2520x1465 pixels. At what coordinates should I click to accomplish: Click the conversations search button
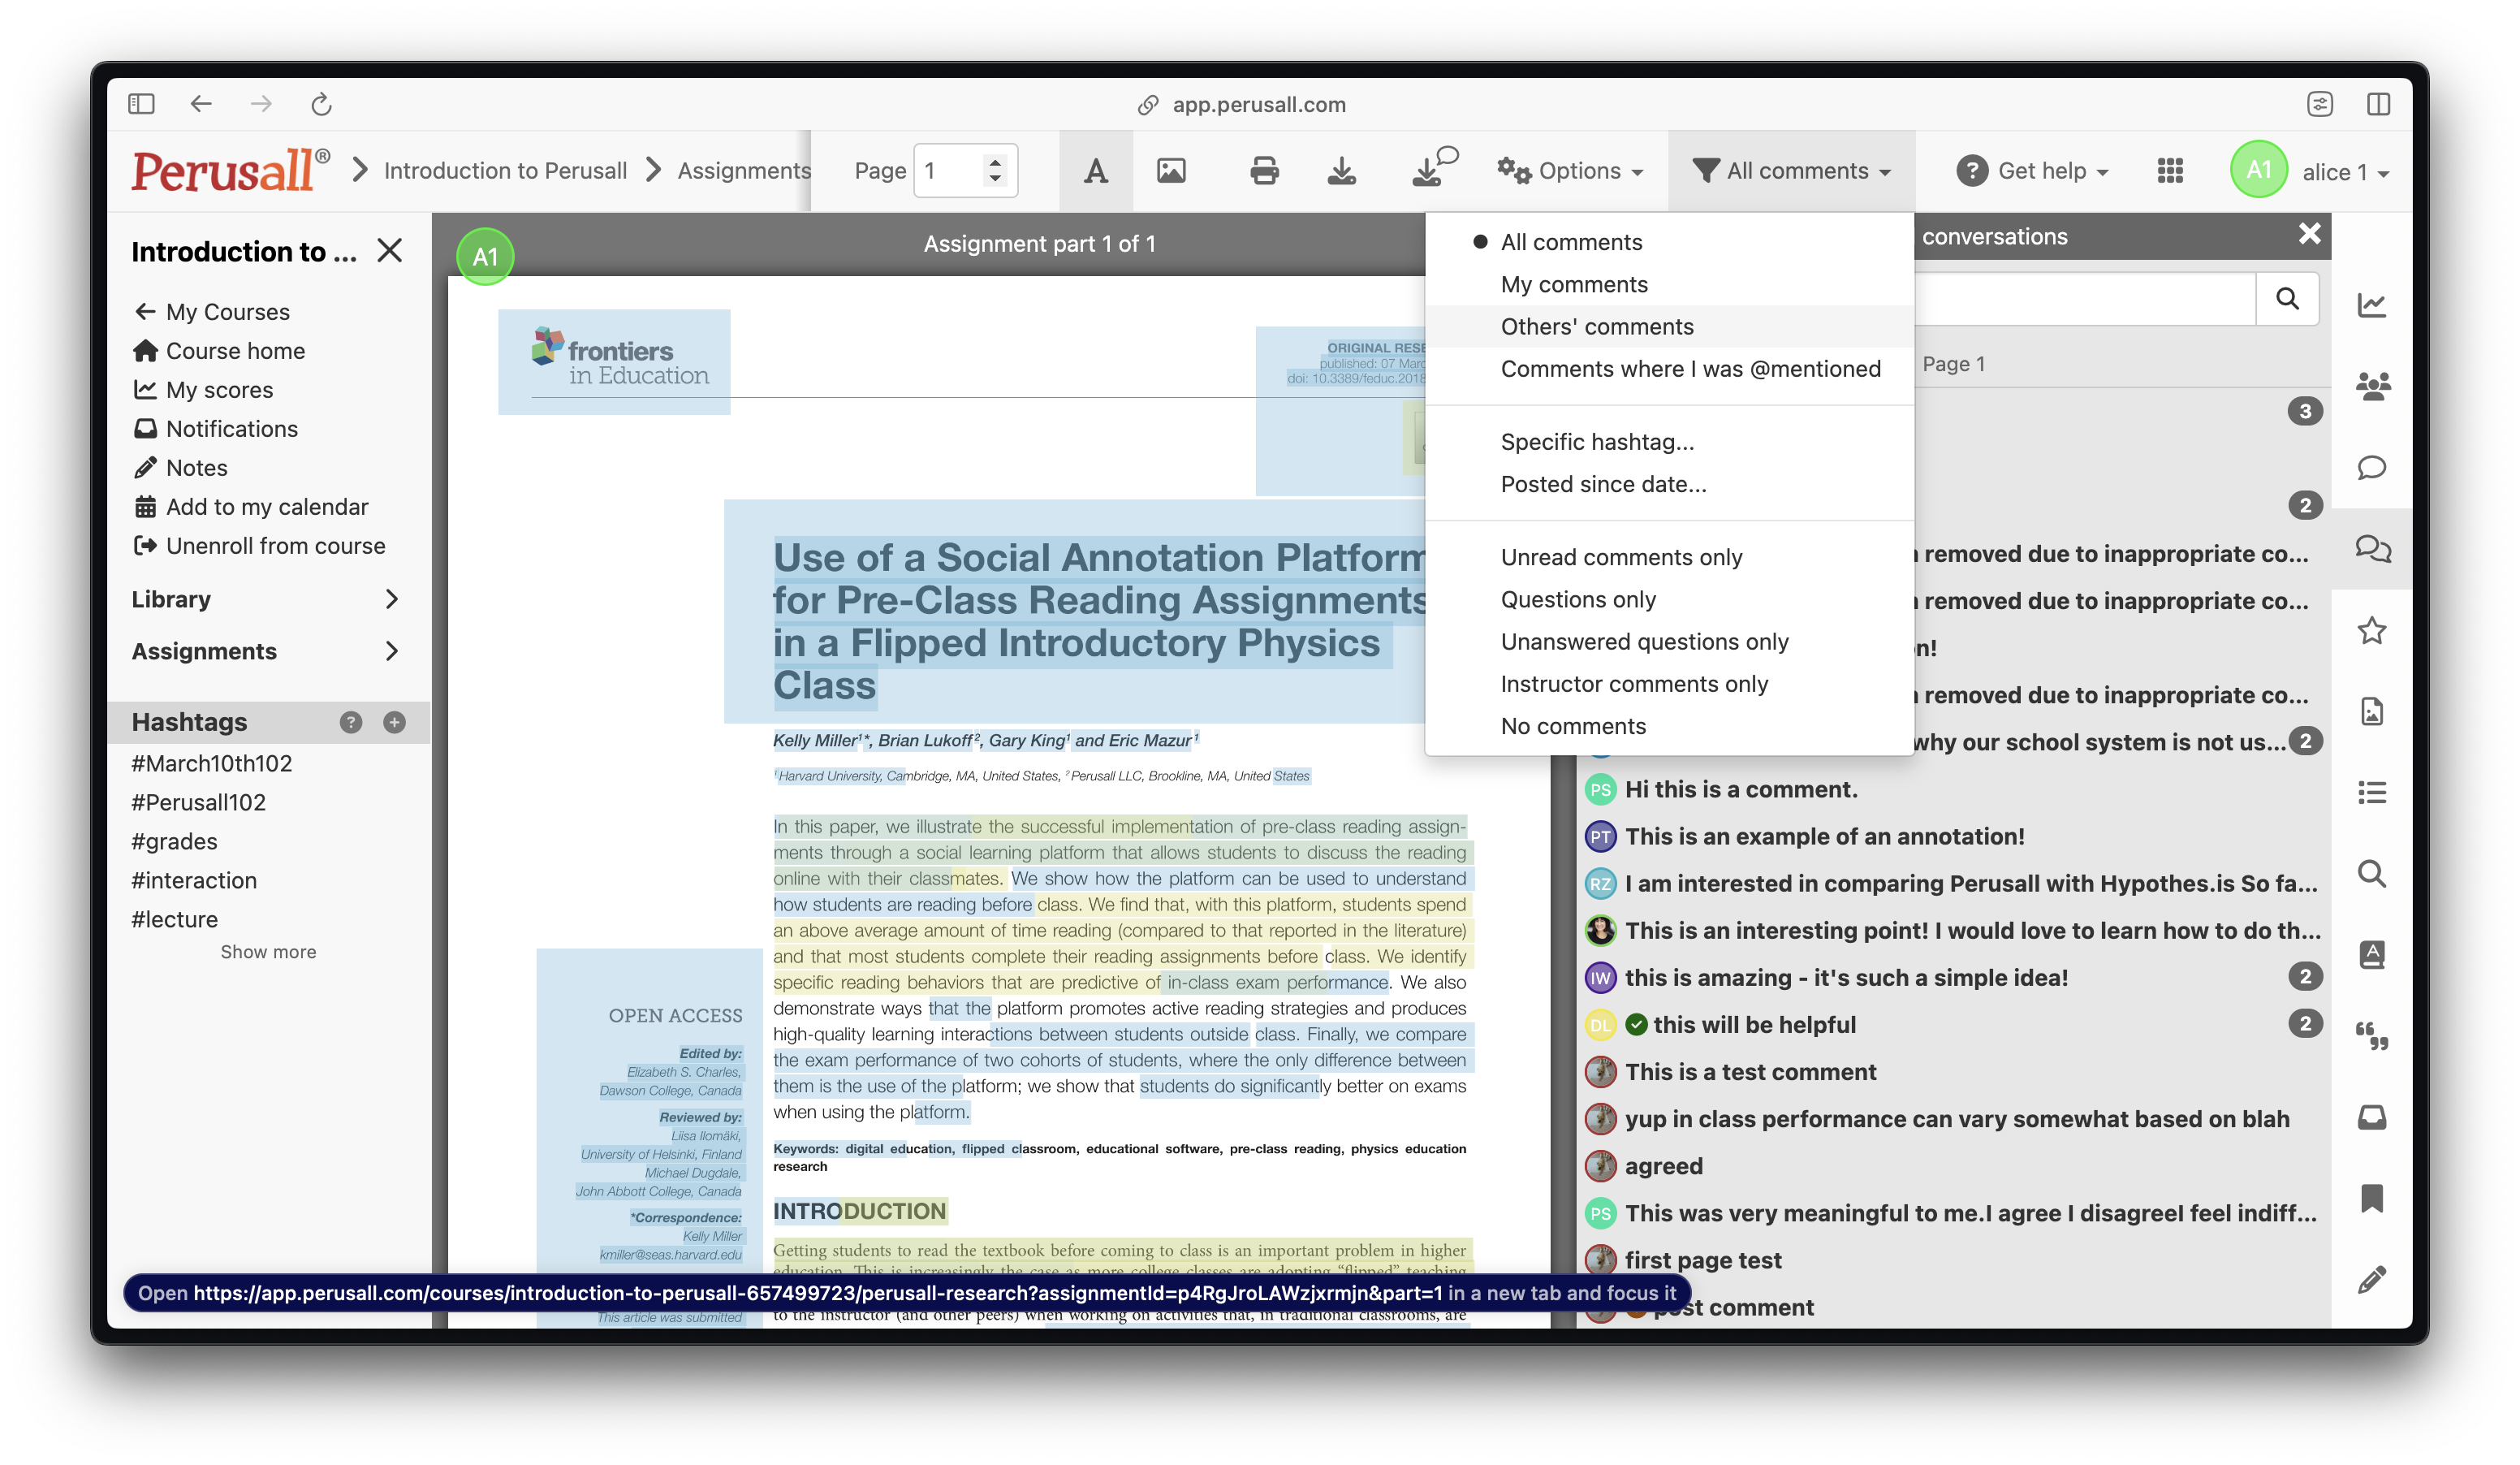click(x=2287, y=299)
